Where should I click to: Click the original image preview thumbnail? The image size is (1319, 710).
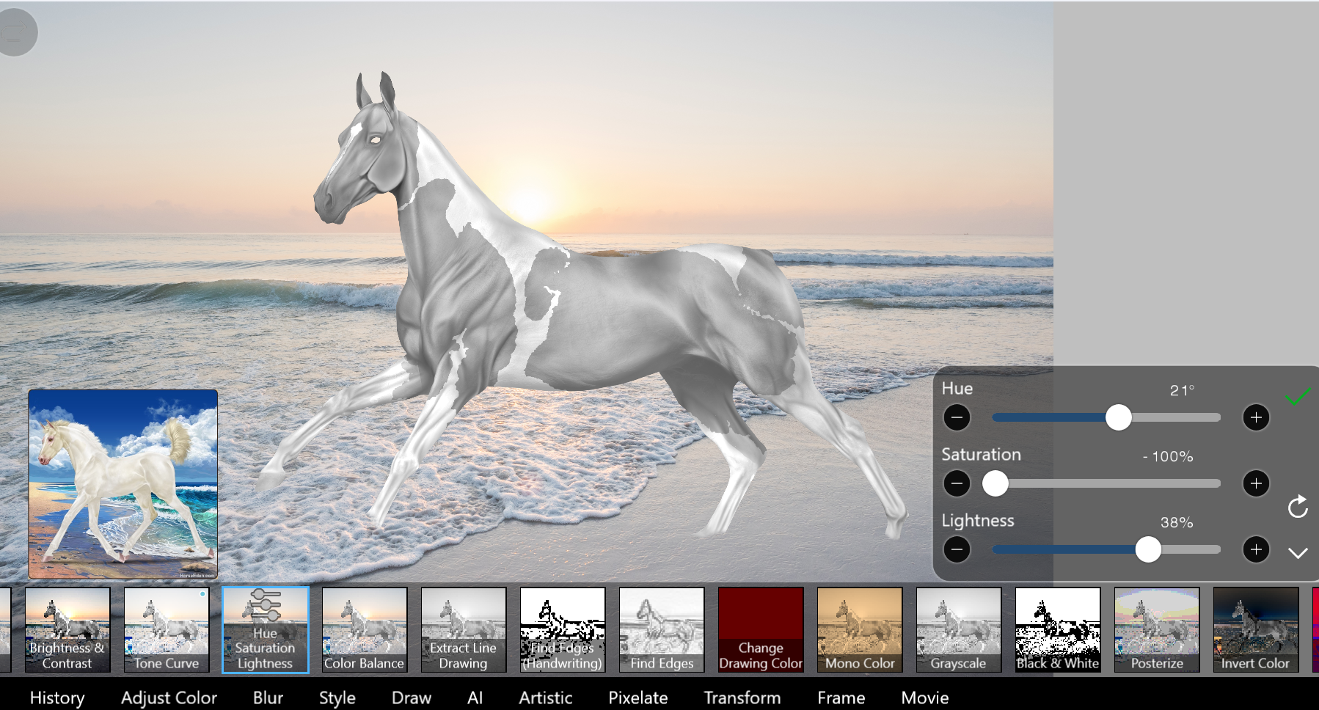123,484
